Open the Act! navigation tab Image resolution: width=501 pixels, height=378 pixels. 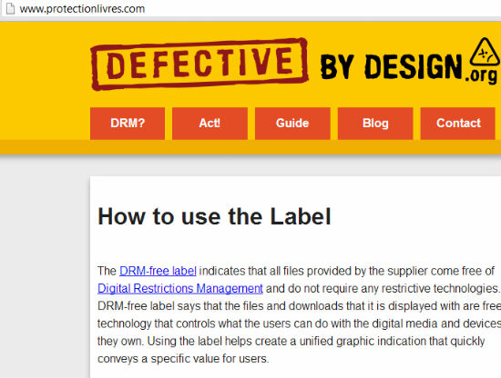pyautogui.click(x=210, y=124)
